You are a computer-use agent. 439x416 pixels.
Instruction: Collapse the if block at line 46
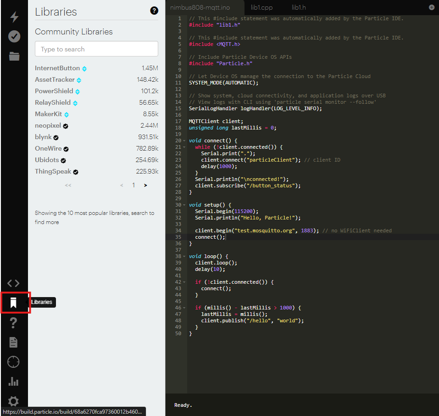click(x=184, y=308)
